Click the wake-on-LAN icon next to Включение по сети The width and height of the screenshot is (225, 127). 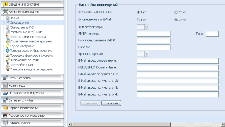8,60
